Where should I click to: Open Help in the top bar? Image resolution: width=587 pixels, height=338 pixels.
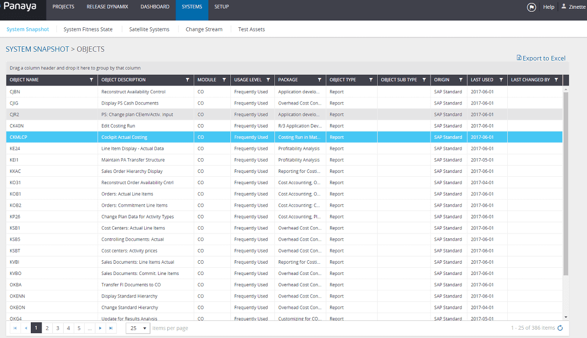click(x=549, y=7)
